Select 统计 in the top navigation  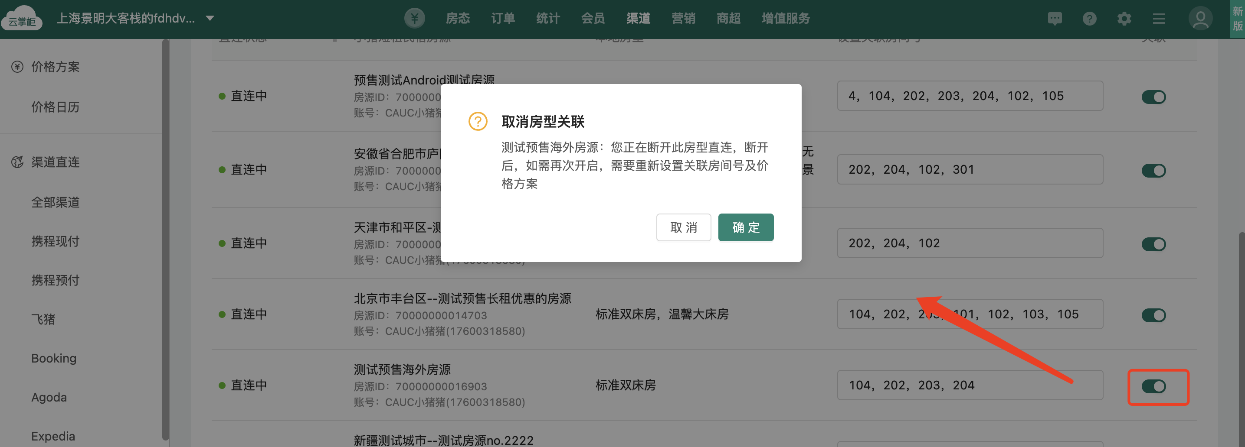pyautogui.click(x=547, y=18)
